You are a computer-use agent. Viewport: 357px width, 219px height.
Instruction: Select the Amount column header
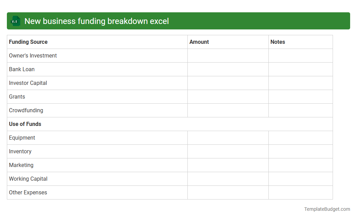199,42
